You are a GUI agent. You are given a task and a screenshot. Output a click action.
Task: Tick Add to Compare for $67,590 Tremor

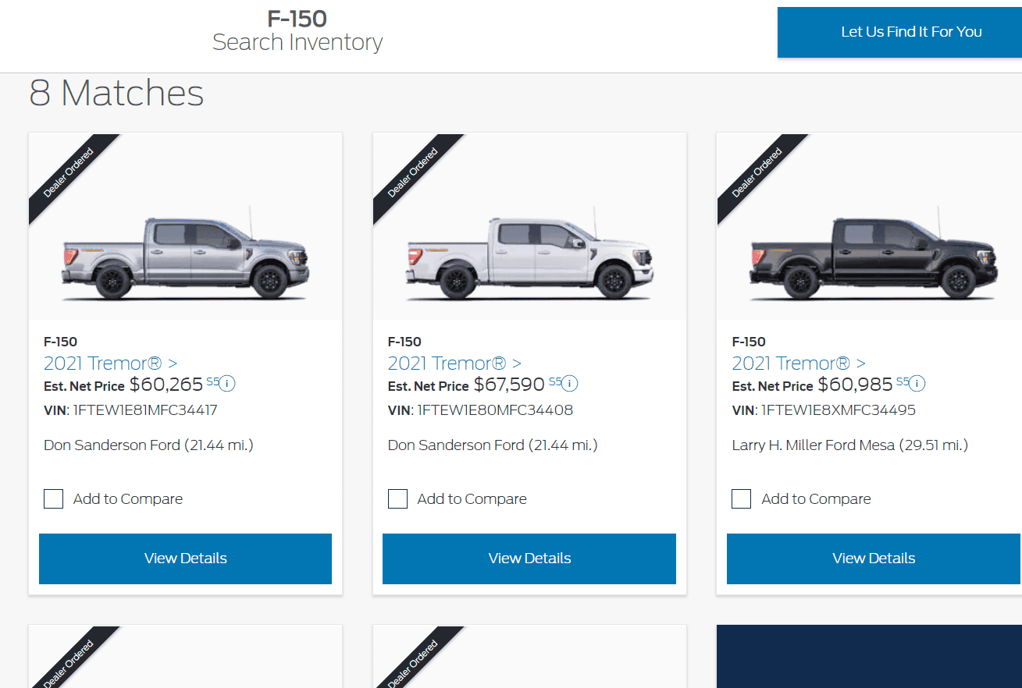397,499
